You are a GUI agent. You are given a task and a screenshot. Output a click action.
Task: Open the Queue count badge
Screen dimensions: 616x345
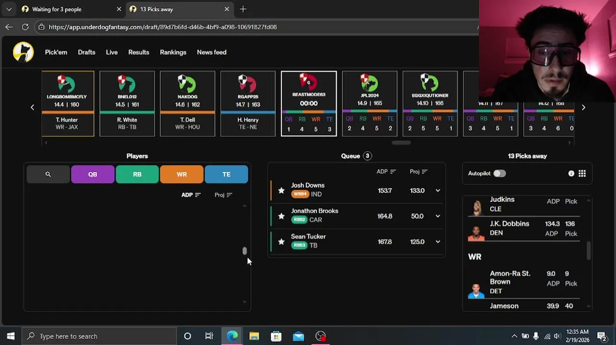(x=367, y=156)
